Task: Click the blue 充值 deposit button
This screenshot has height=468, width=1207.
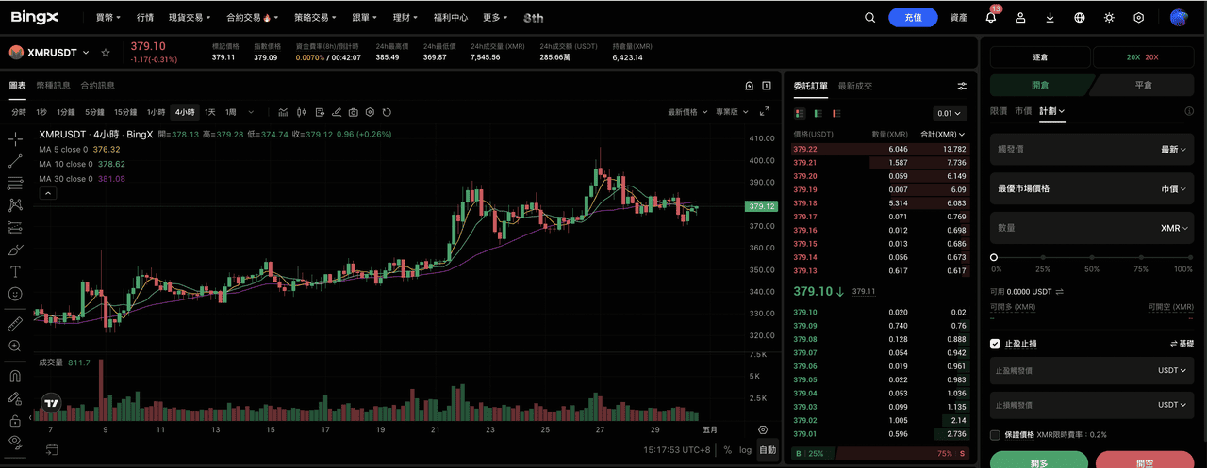Action: pos(913,17)
